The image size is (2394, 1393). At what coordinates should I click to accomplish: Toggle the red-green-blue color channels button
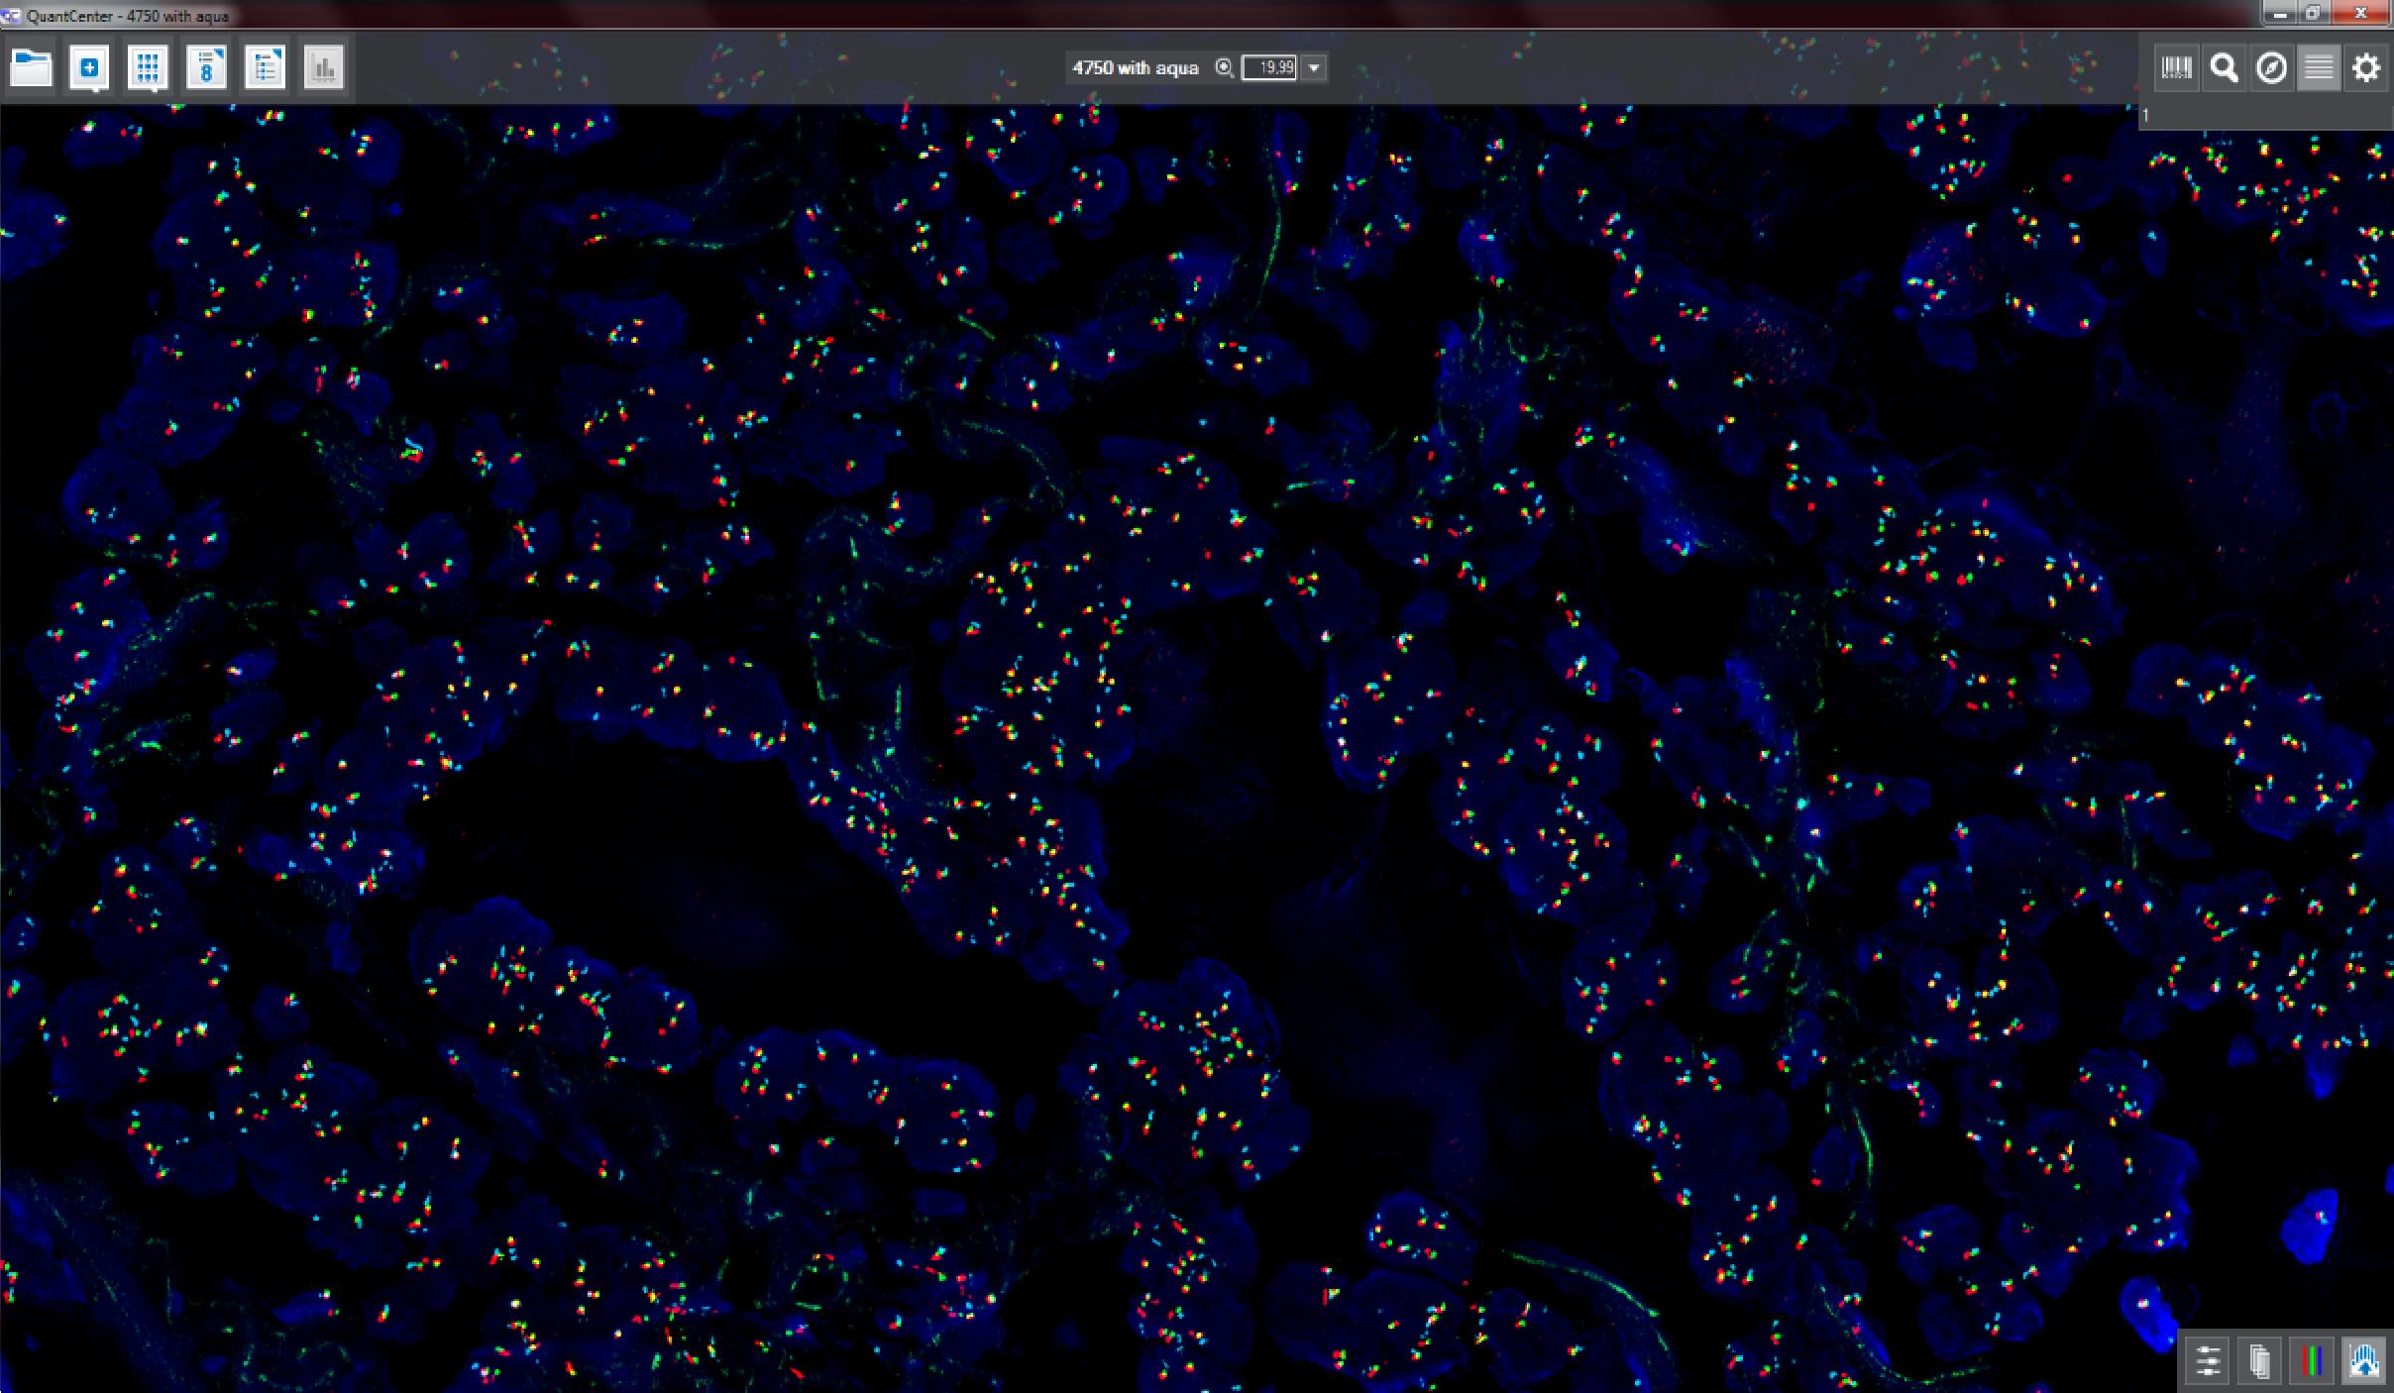2313,1361
